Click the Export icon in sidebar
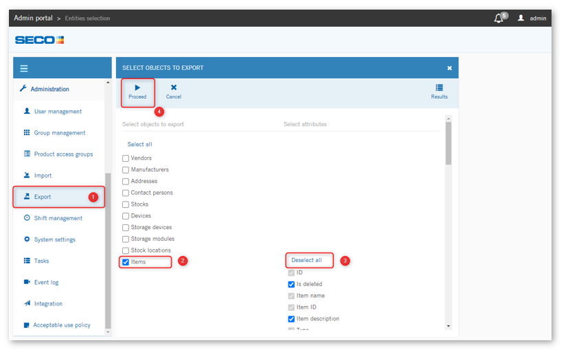The width and height of the screenshot is (568, 356). click(x=27, y=196)
